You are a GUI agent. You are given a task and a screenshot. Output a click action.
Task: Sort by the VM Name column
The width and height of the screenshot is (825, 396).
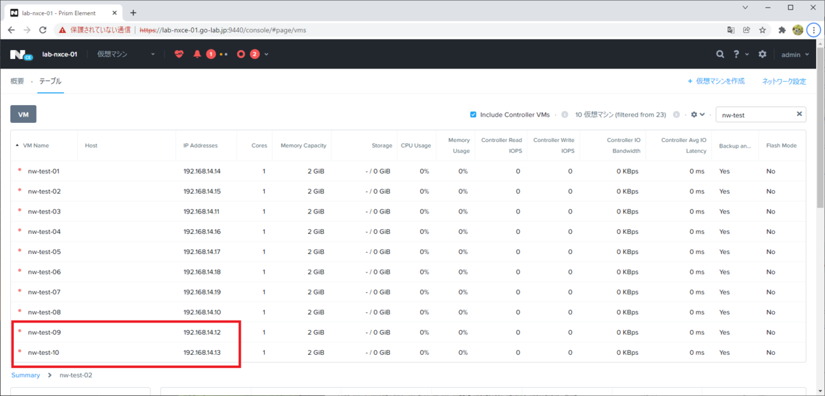36,145
